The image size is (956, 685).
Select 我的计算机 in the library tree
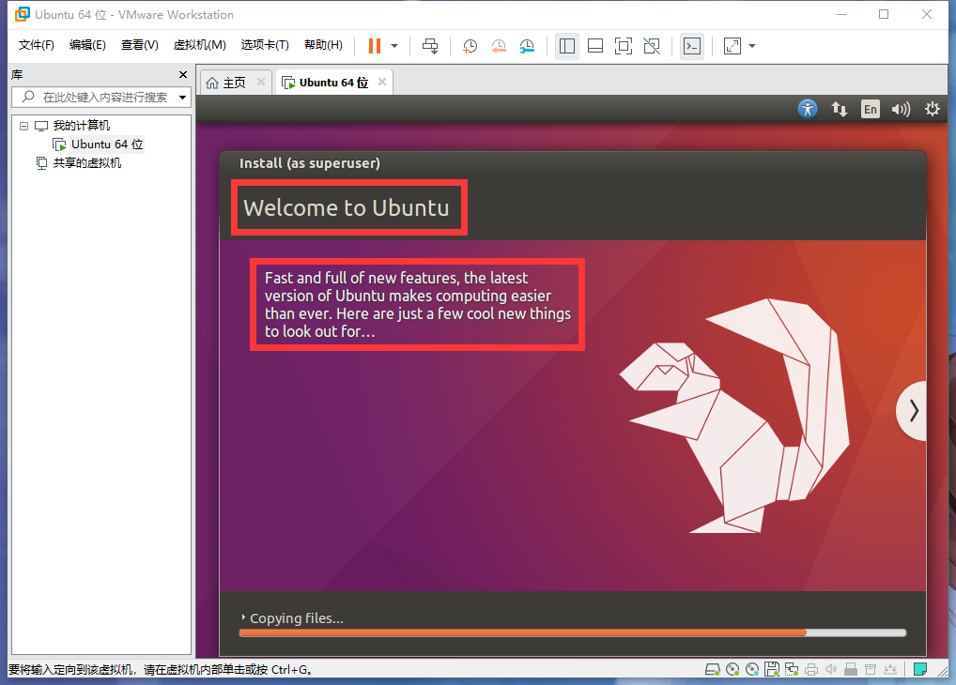[81, 126]
